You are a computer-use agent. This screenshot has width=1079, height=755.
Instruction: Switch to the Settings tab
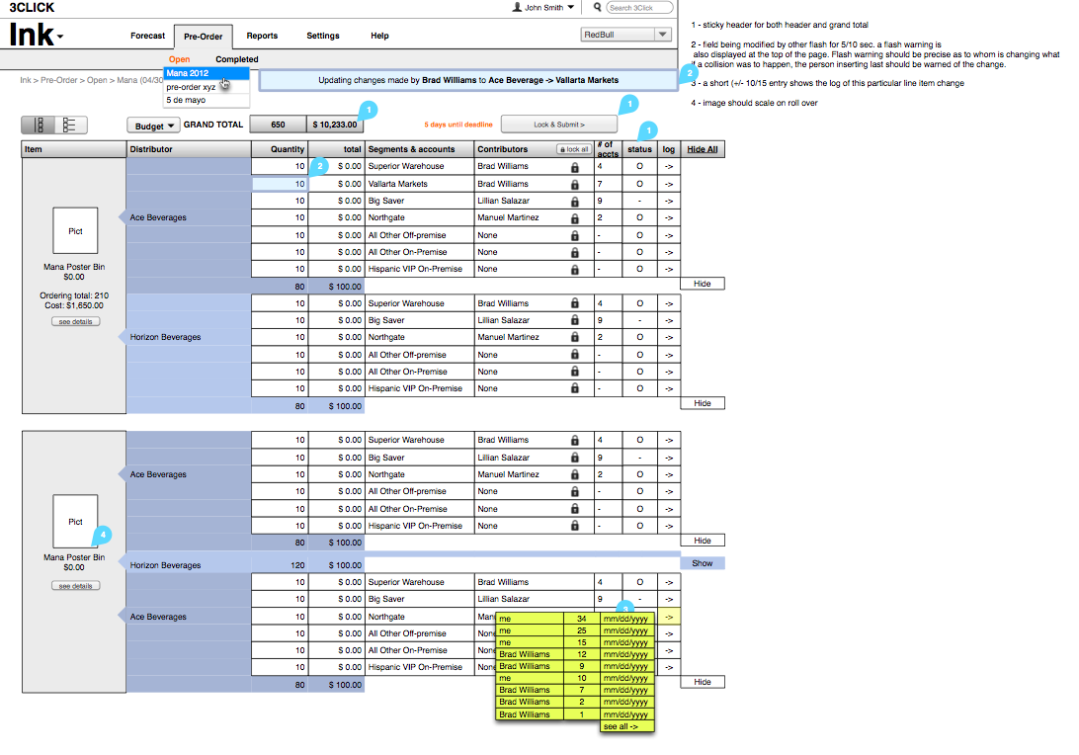point(323,36)
